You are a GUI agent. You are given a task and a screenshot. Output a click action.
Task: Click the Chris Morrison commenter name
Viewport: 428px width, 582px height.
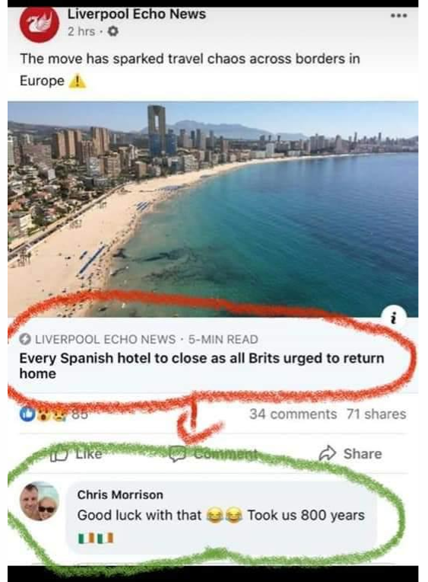pyautogui.click(x=120, y=494)
